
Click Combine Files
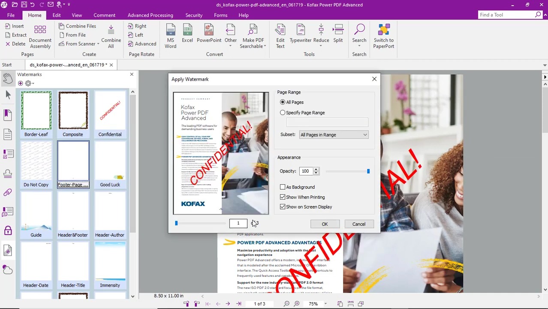pos(78,26)
